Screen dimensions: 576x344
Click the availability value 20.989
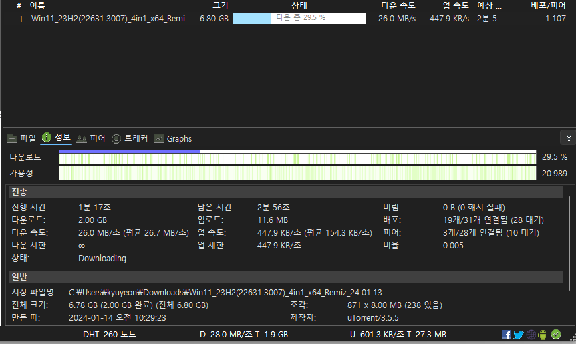point(555,173)
